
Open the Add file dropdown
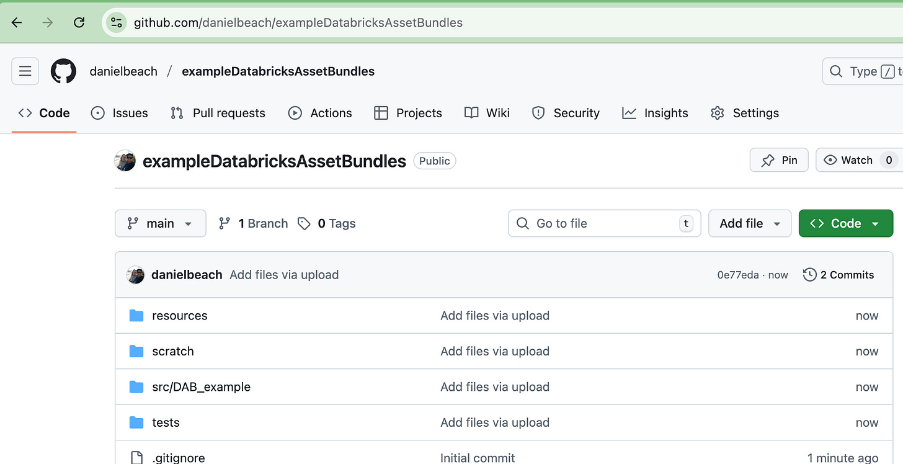pos(750,223)
